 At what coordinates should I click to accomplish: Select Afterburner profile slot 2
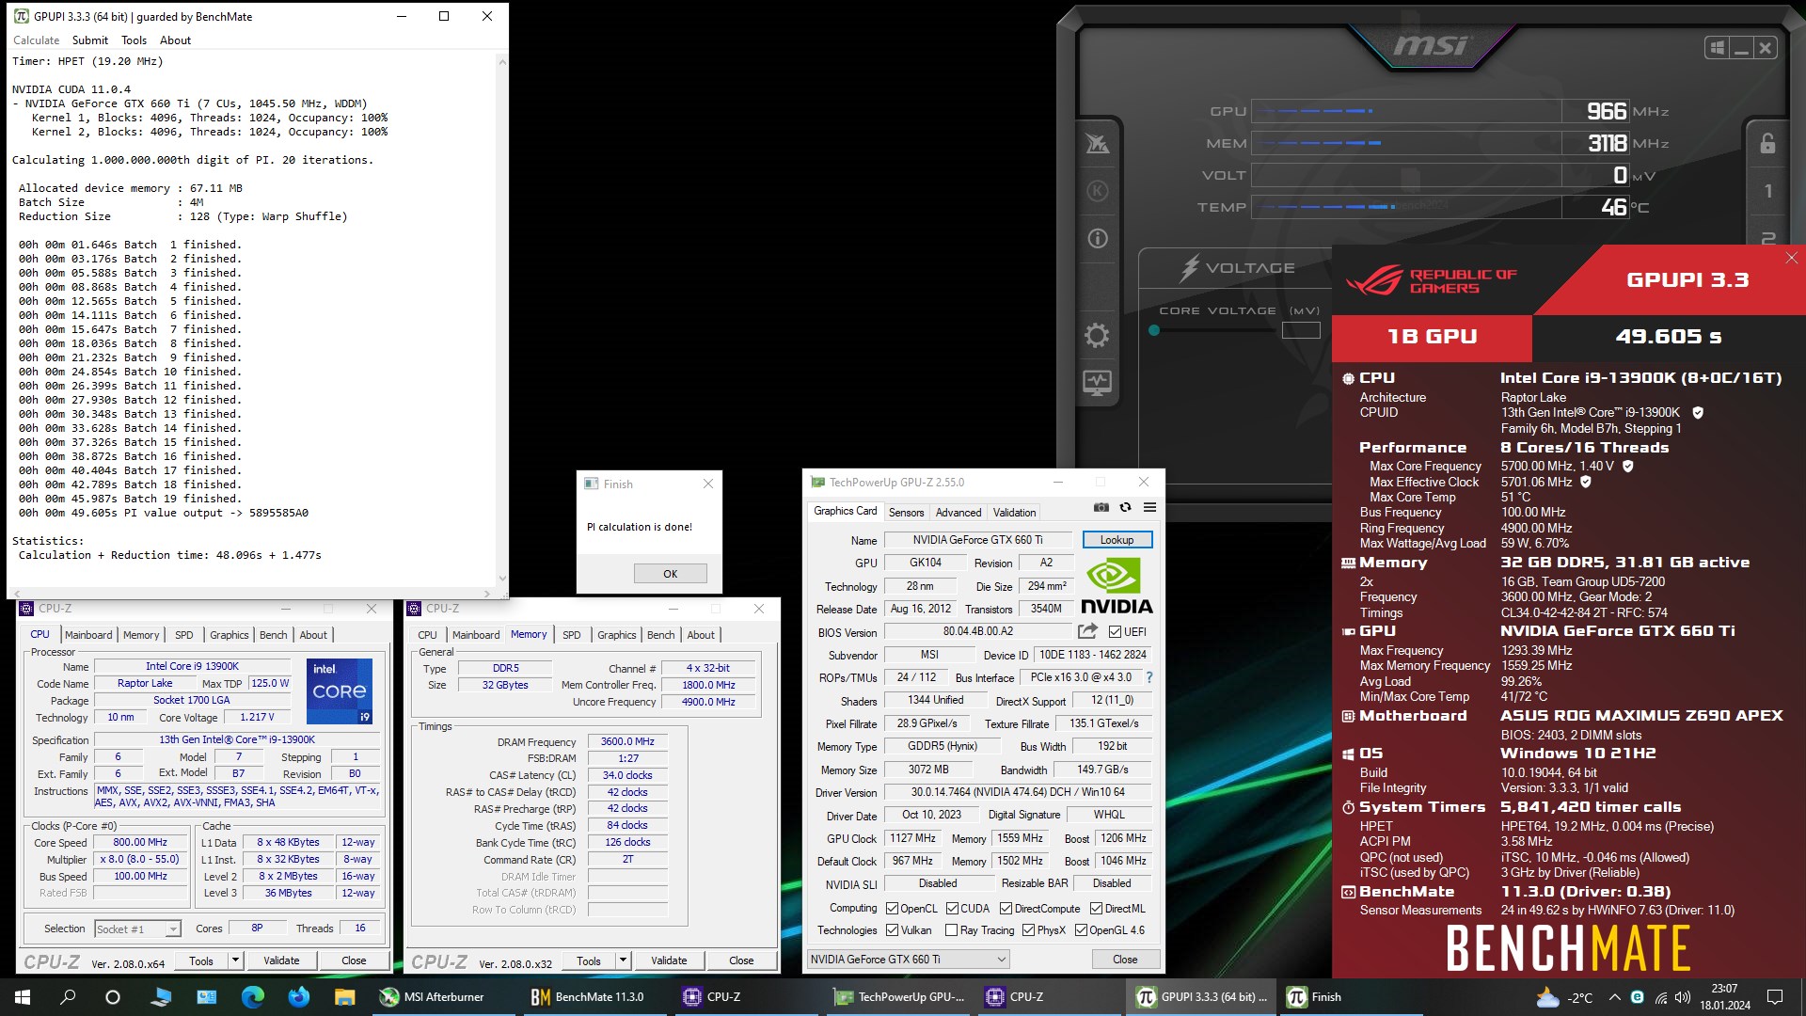[1767, 239]
